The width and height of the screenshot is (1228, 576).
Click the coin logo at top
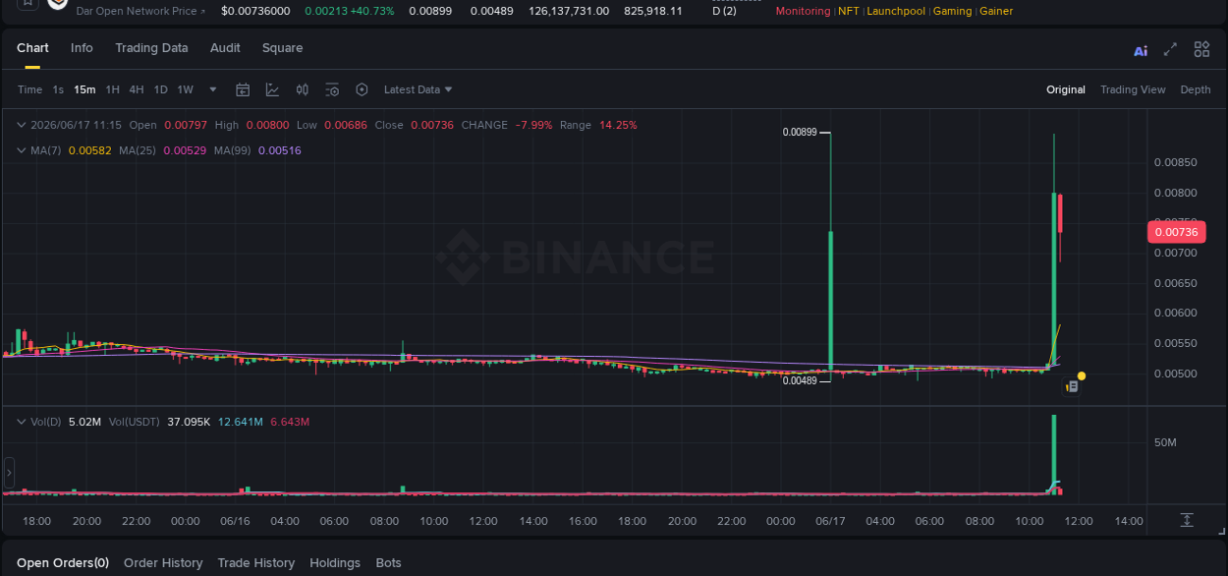click(x=58, y=3)
